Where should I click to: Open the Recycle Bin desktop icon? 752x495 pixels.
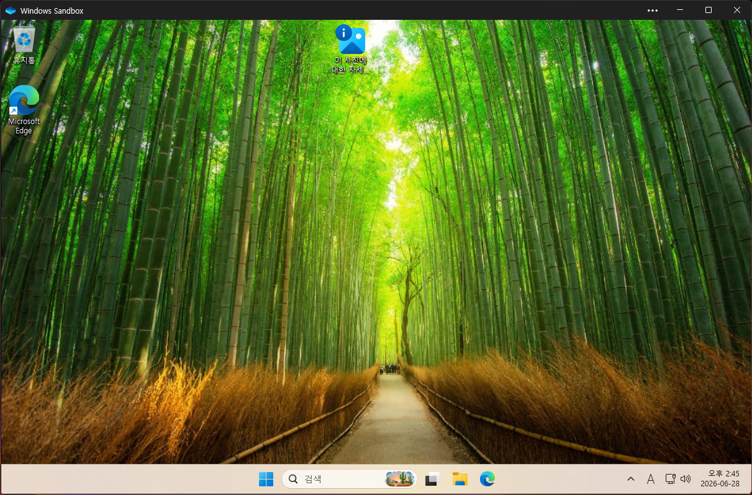coord(24,45)
